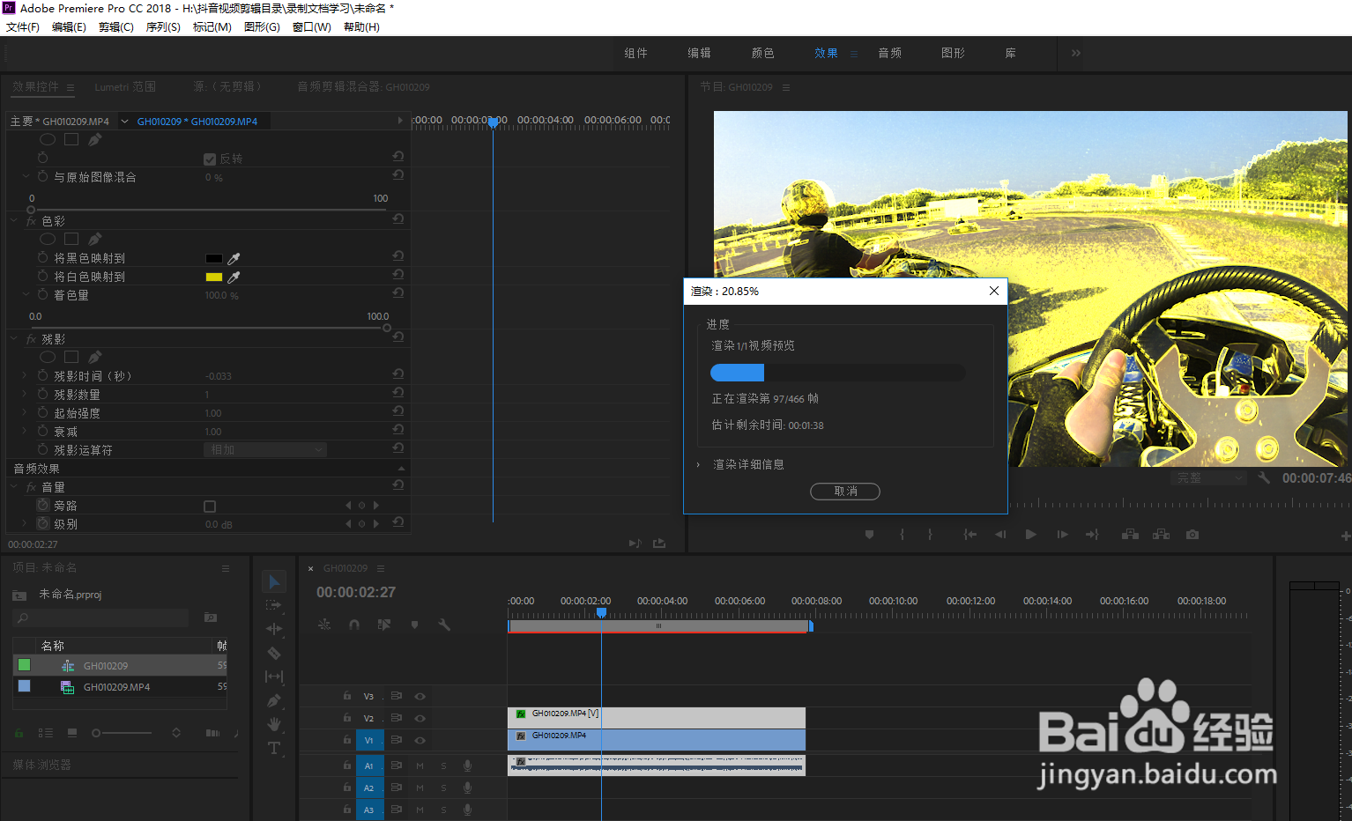The image size is (1352, 821).
Task: Toggle V3 track output eye
Action: pyautogui.click(x=420, y=696)
